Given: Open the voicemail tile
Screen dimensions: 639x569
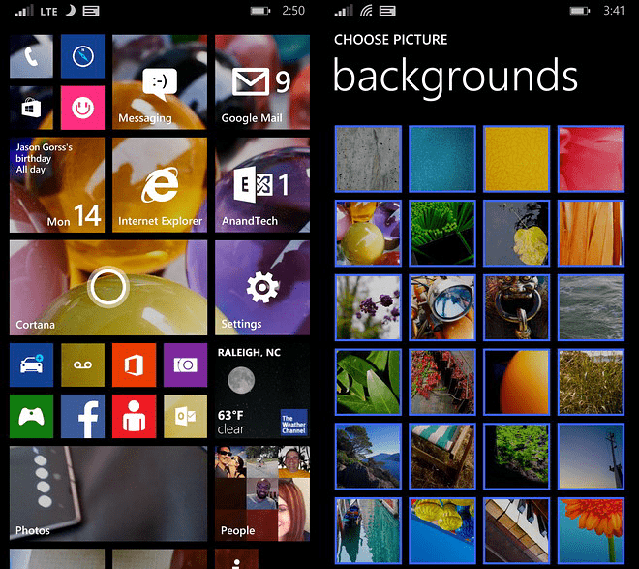Looking at the screenshot, I should pyautogui.click(x=82, y=364).
